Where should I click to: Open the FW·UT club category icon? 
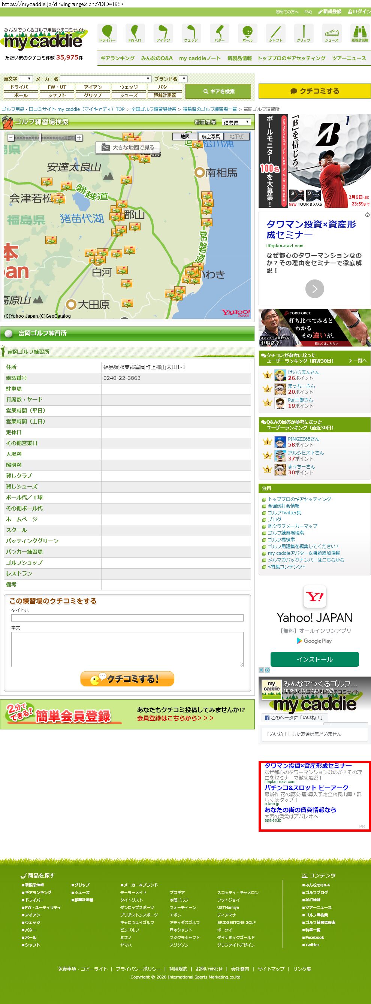pyautogui.click(x=135, y=33)
